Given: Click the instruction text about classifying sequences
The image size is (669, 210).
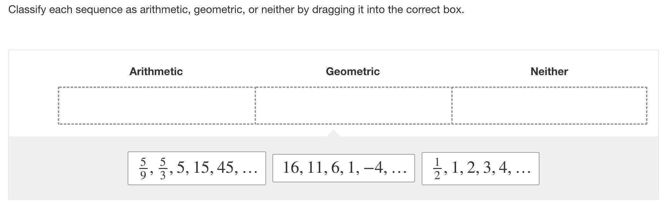Looking at the screenshot, I should [x=236, y=10].
